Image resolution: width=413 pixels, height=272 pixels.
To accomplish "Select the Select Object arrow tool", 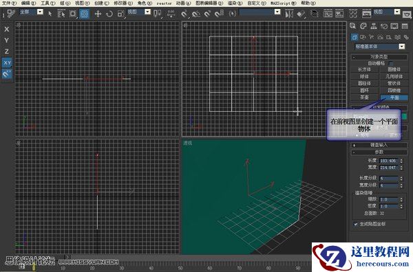I will (50, 14).
